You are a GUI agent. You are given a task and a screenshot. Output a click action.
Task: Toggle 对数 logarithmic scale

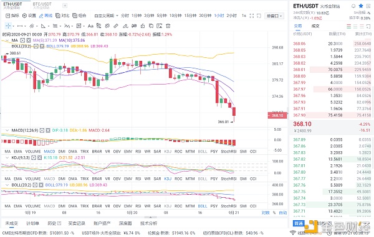coord(266,213)
